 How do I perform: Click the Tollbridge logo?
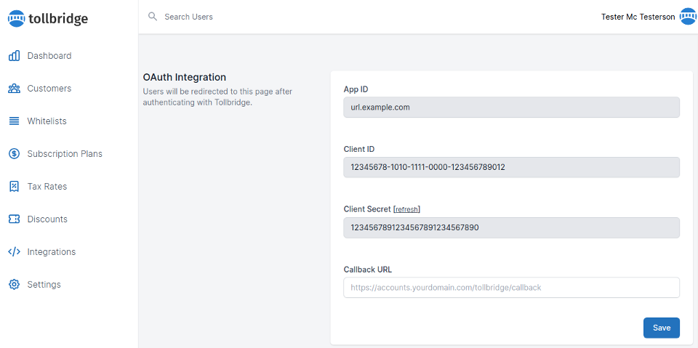pos(48,18)
